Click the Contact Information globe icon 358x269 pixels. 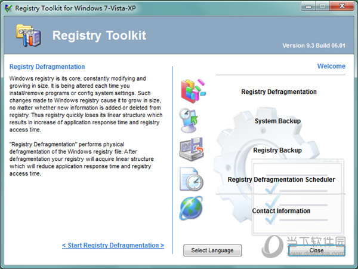[x=191, y=208]
